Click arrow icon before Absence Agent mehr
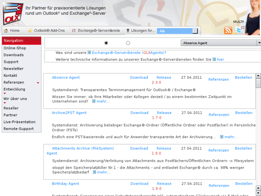The width and height of the screenshot is (261, 196). pos(94,101)
